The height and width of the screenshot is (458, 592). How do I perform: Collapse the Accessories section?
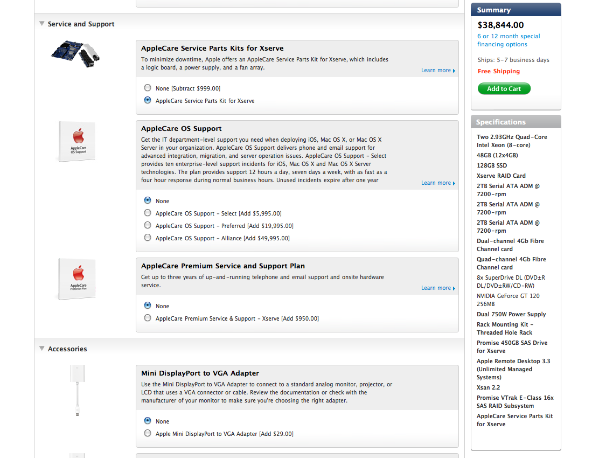[x=42, y=349]
